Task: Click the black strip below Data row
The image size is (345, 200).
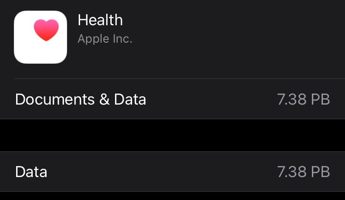Action: (x=172, y=196)
